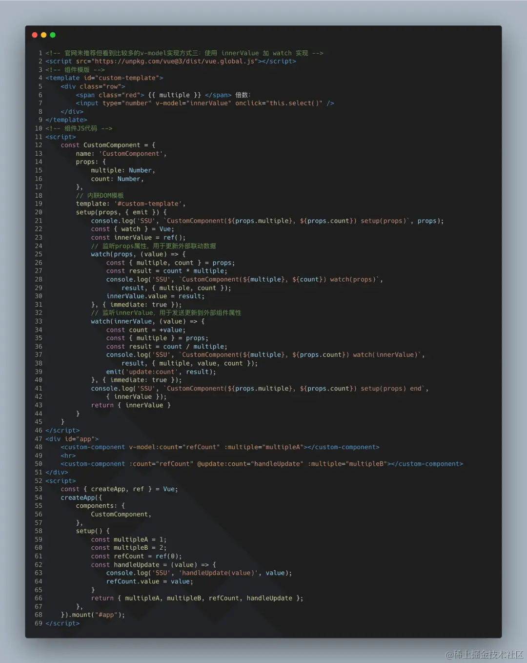Select the id="custom-template" attribute on the template tag
Viewport: 527px width, 663px height.
(x=122, y=78)
